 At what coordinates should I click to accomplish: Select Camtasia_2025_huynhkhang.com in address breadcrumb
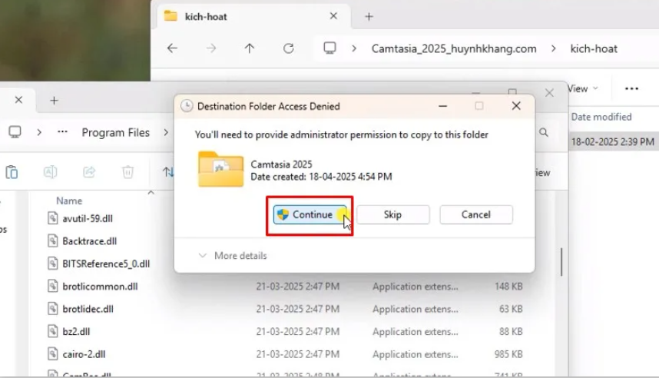click(x=453, y=48)
